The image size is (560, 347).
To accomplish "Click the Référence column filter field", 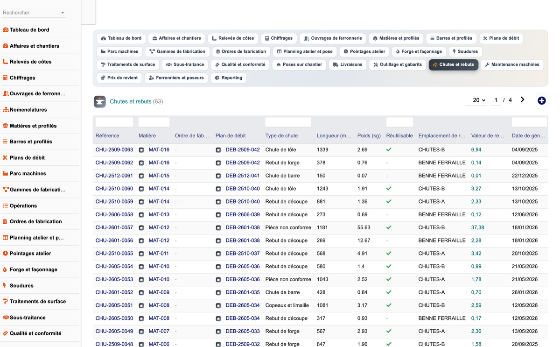I will click(114, 122).
